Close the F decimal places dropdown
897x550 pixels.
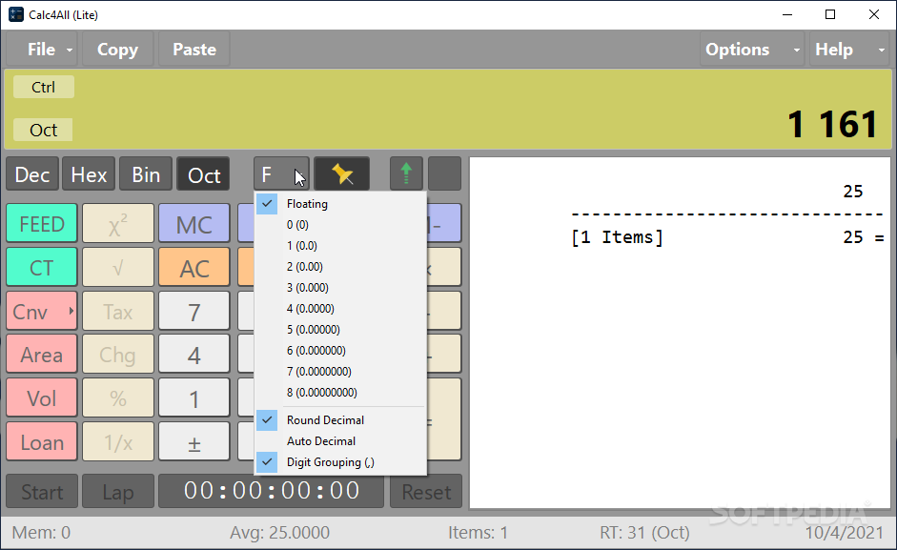tap(281, 174)
